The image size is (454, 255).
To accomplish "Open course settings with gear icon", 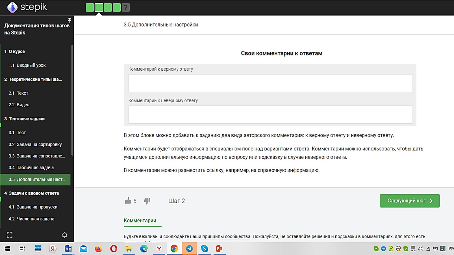I will (x=65, y=235).
